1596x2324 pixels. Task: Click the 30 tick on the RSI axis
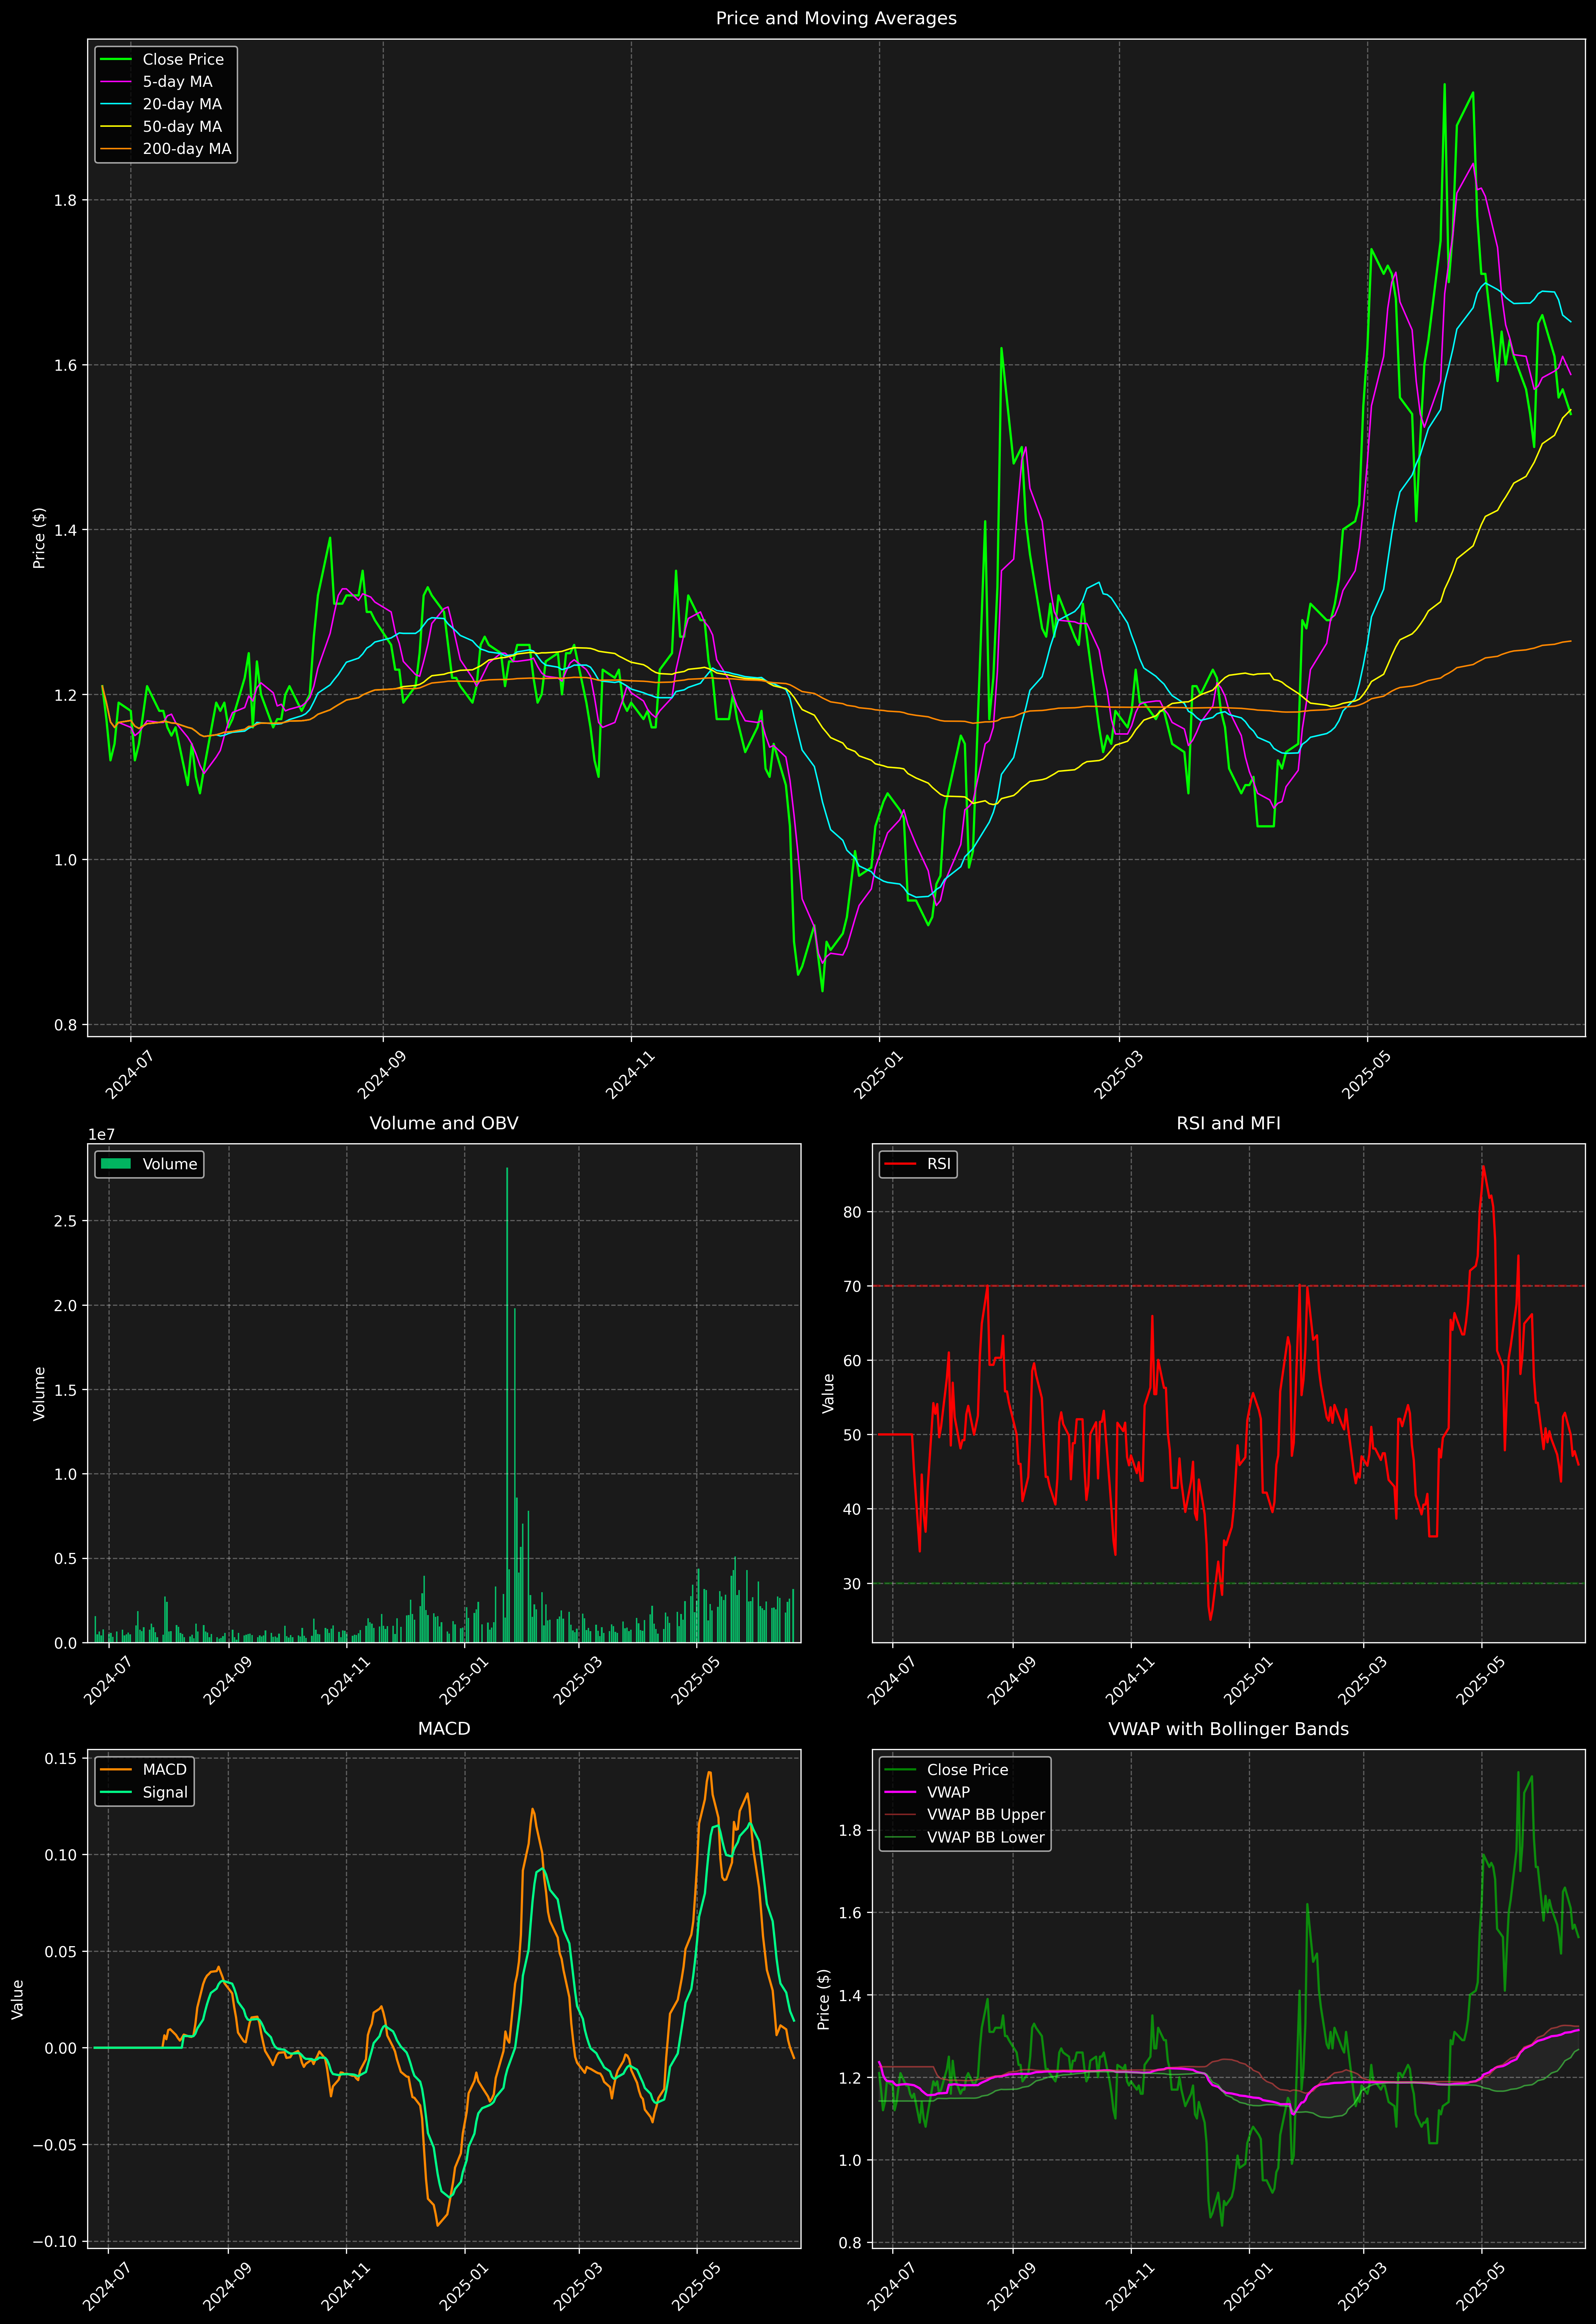click(x=852, y=1584)
